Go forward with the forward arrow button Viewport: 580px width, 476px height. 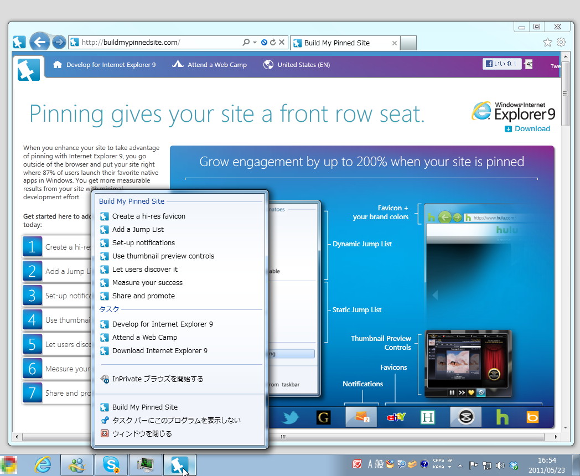tap(59, 42)
